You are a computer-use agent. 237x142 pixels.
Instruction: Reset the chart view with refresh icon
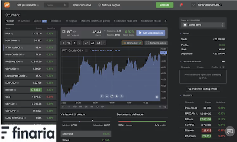point(111,96)
